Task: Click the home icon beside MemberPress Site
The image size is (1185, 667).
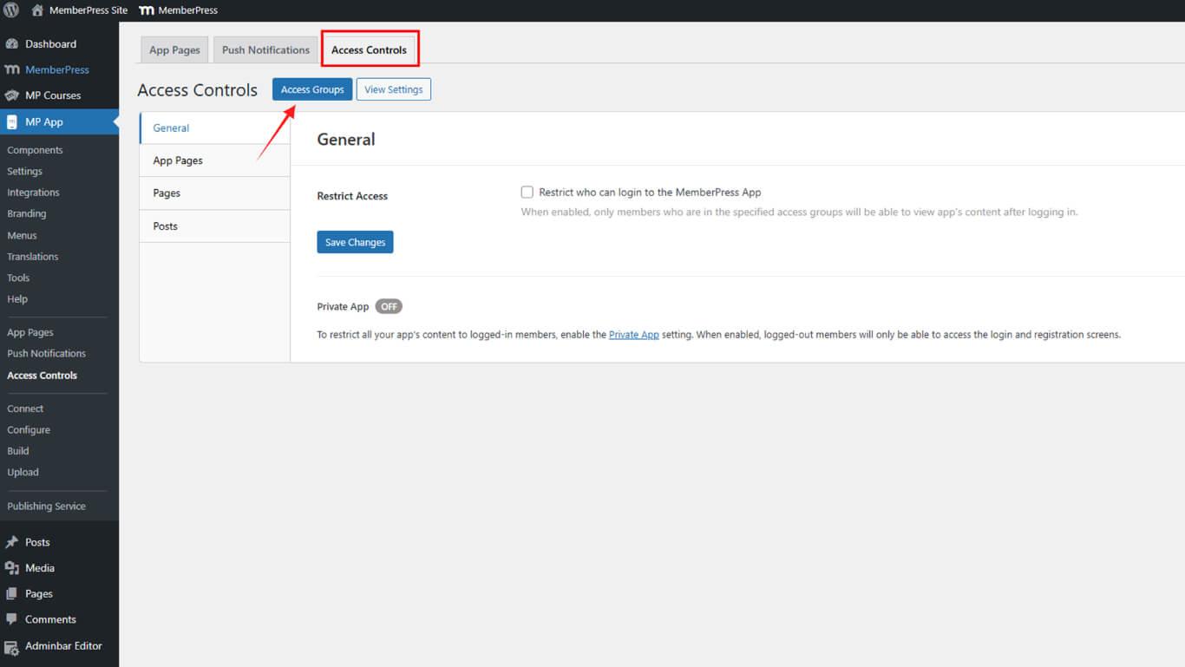Action: [x=37, y=10]
